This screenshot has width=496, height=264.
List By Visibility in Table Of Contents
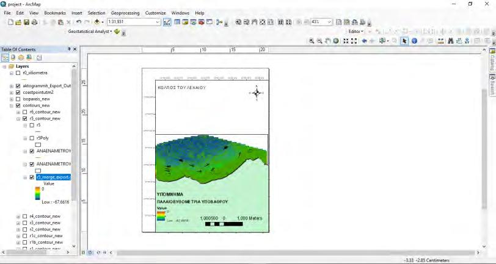tap(21, 57)
